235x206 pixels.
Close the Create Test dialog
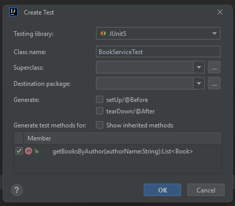click(220, 12)
